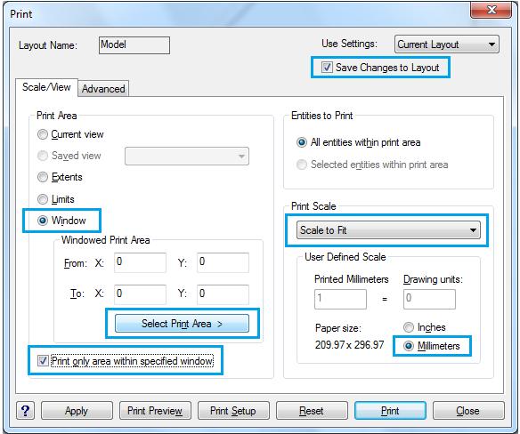
Task: Click the Drawing units value field
Action: (429, 299)
